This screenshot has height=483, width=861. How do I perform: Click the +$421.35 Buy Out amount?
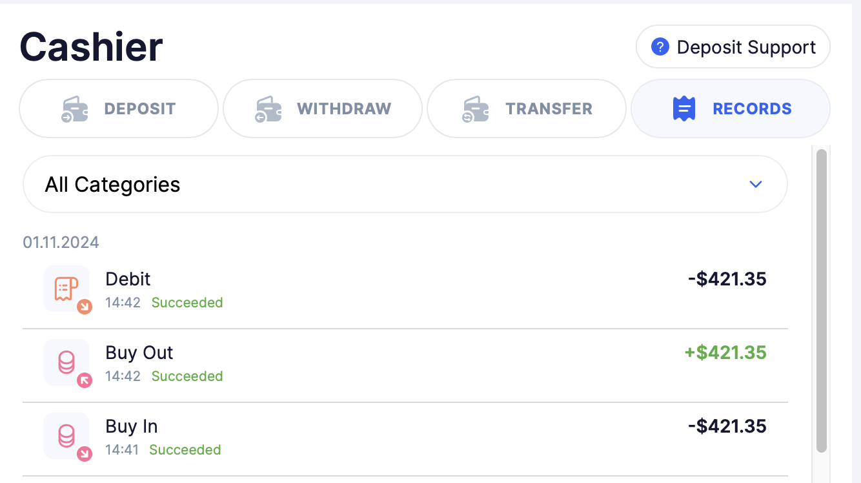tap(725, 353)
